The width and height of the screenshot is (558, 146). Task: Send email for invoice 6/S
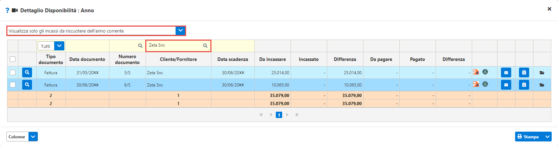pyautogui.click(x=506, y=85)
